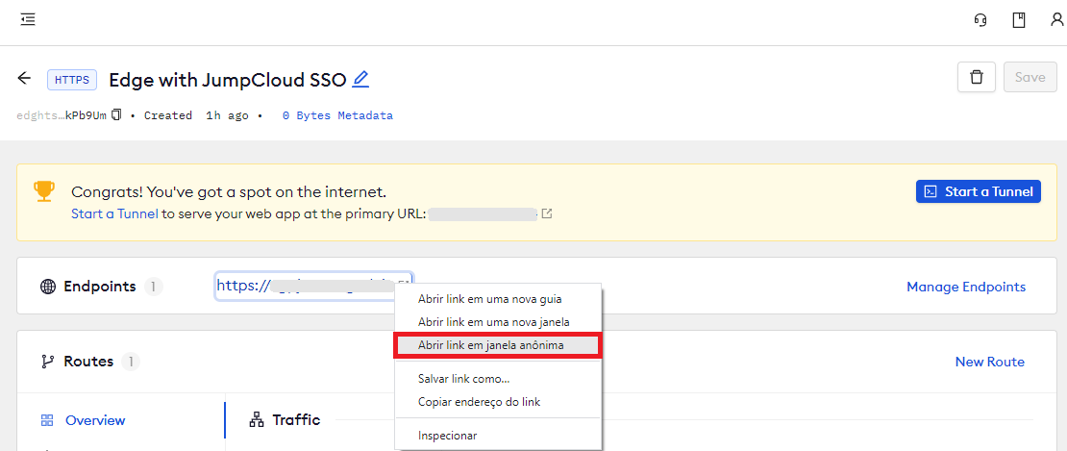Collapse the sidebar menu icon

(28, 20)
